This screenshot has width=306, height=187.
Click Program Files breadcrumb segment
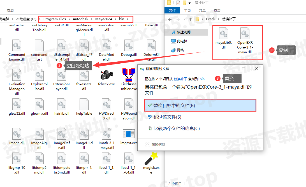point(54,19)
